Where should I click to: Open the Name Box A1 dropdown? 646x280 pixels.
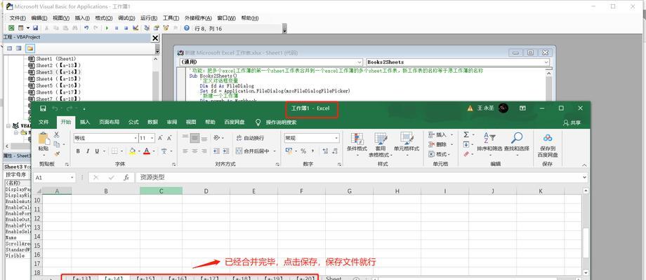point(72,178)
